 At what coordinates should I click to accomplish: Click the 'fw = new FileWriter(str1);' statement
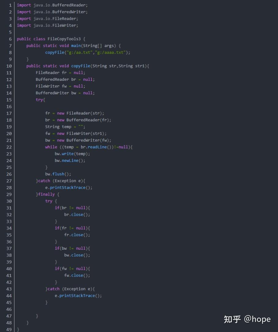[76, 134]
